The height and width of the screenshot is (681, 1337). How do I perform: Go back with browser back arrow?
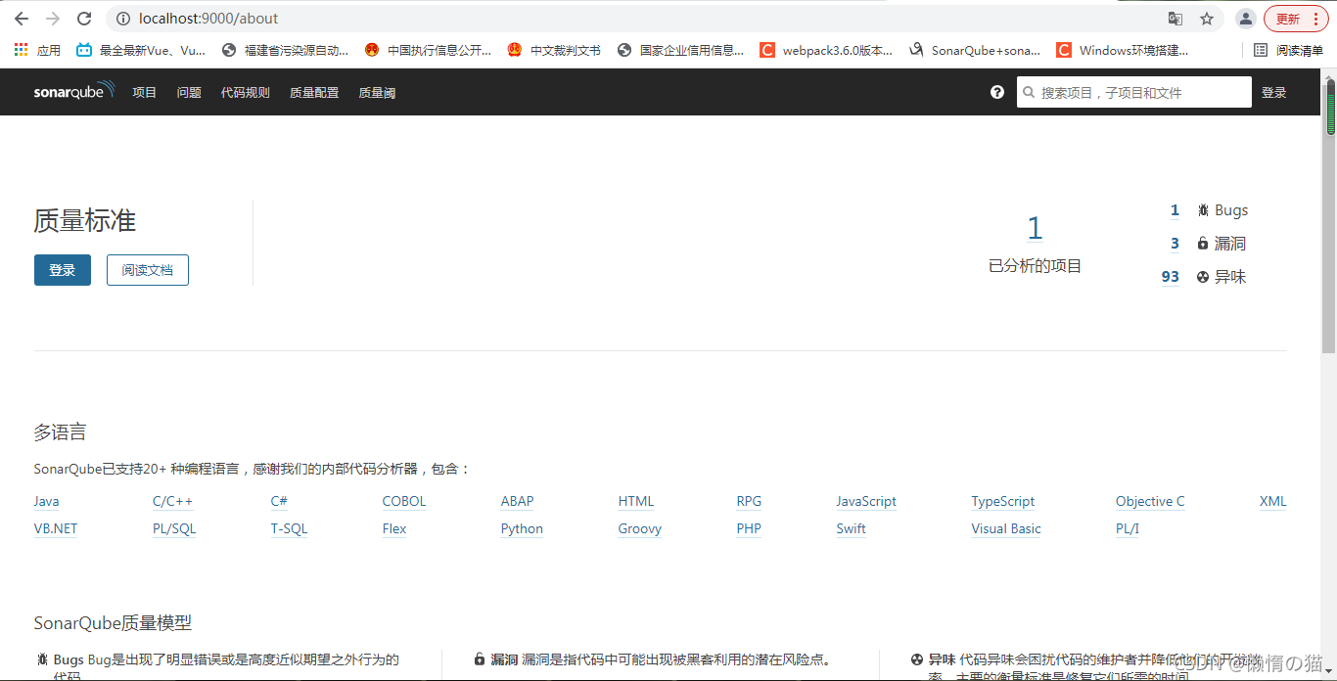point(21,19)
